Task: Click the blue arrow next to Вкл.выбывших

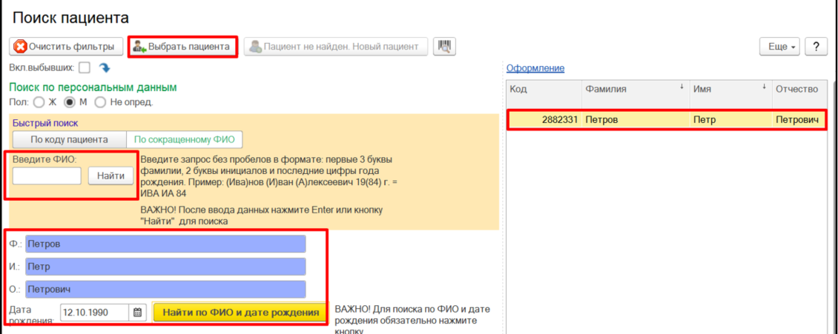Action: pos(105,68)
